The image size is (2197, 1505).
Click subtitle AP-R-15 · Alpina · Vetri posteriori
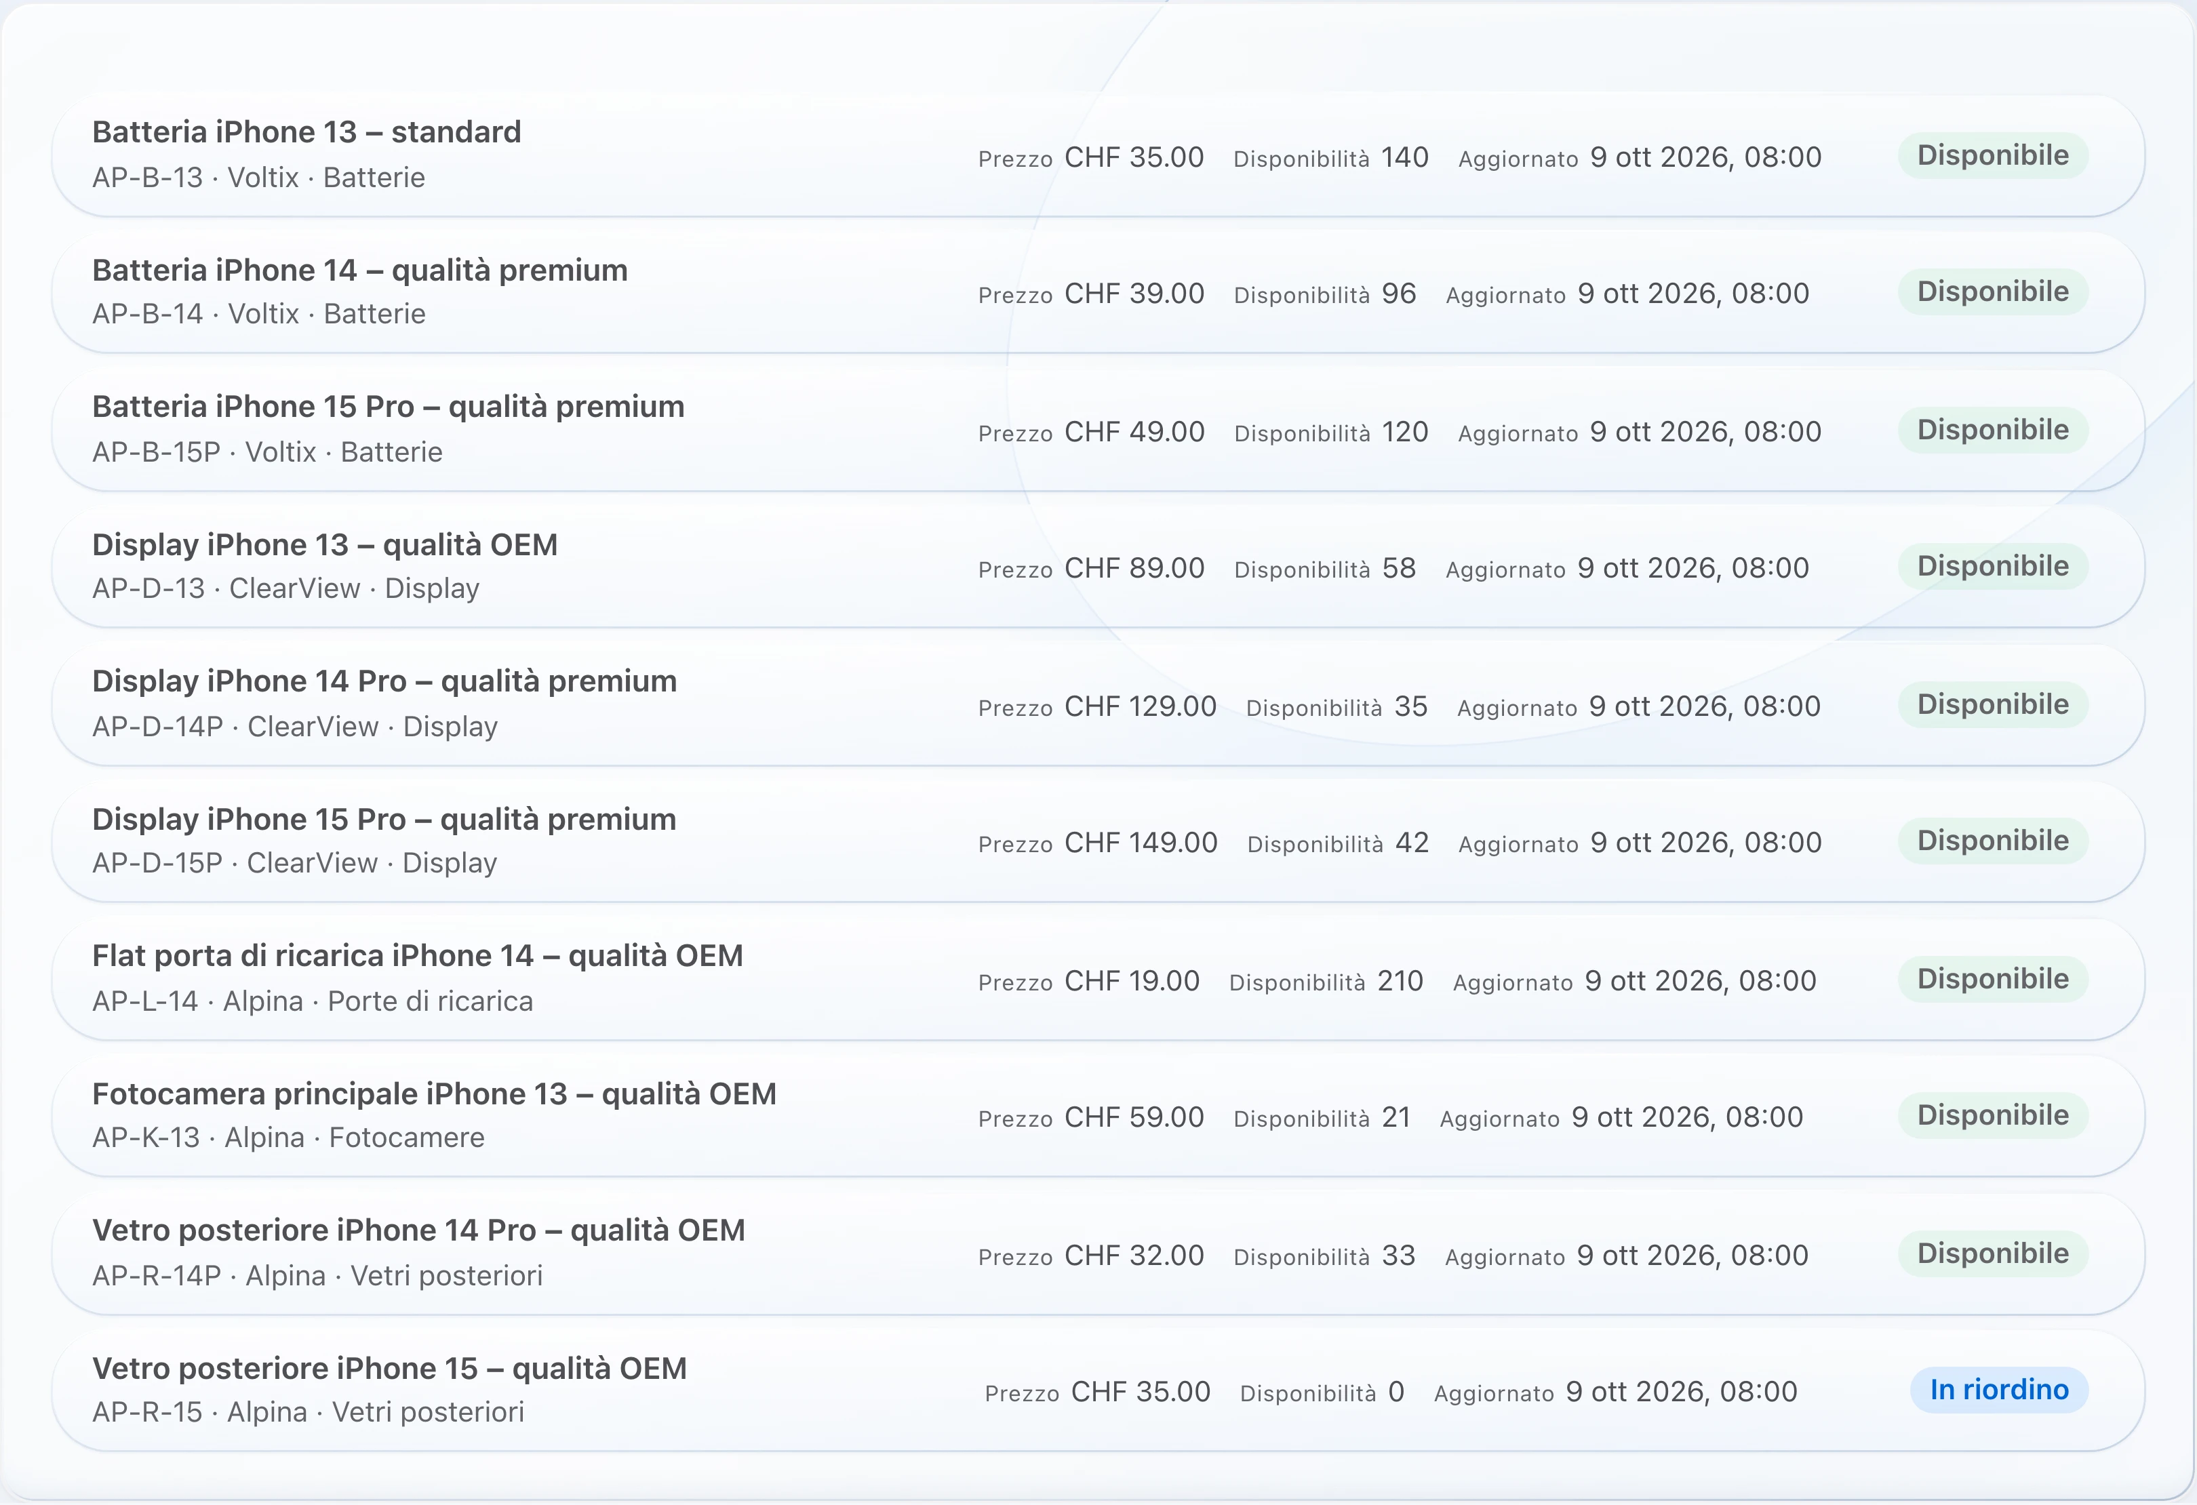point(308,1411)
